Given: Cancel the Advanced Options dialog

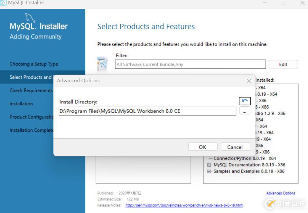Looking at the screenshot, I should 235,147.
